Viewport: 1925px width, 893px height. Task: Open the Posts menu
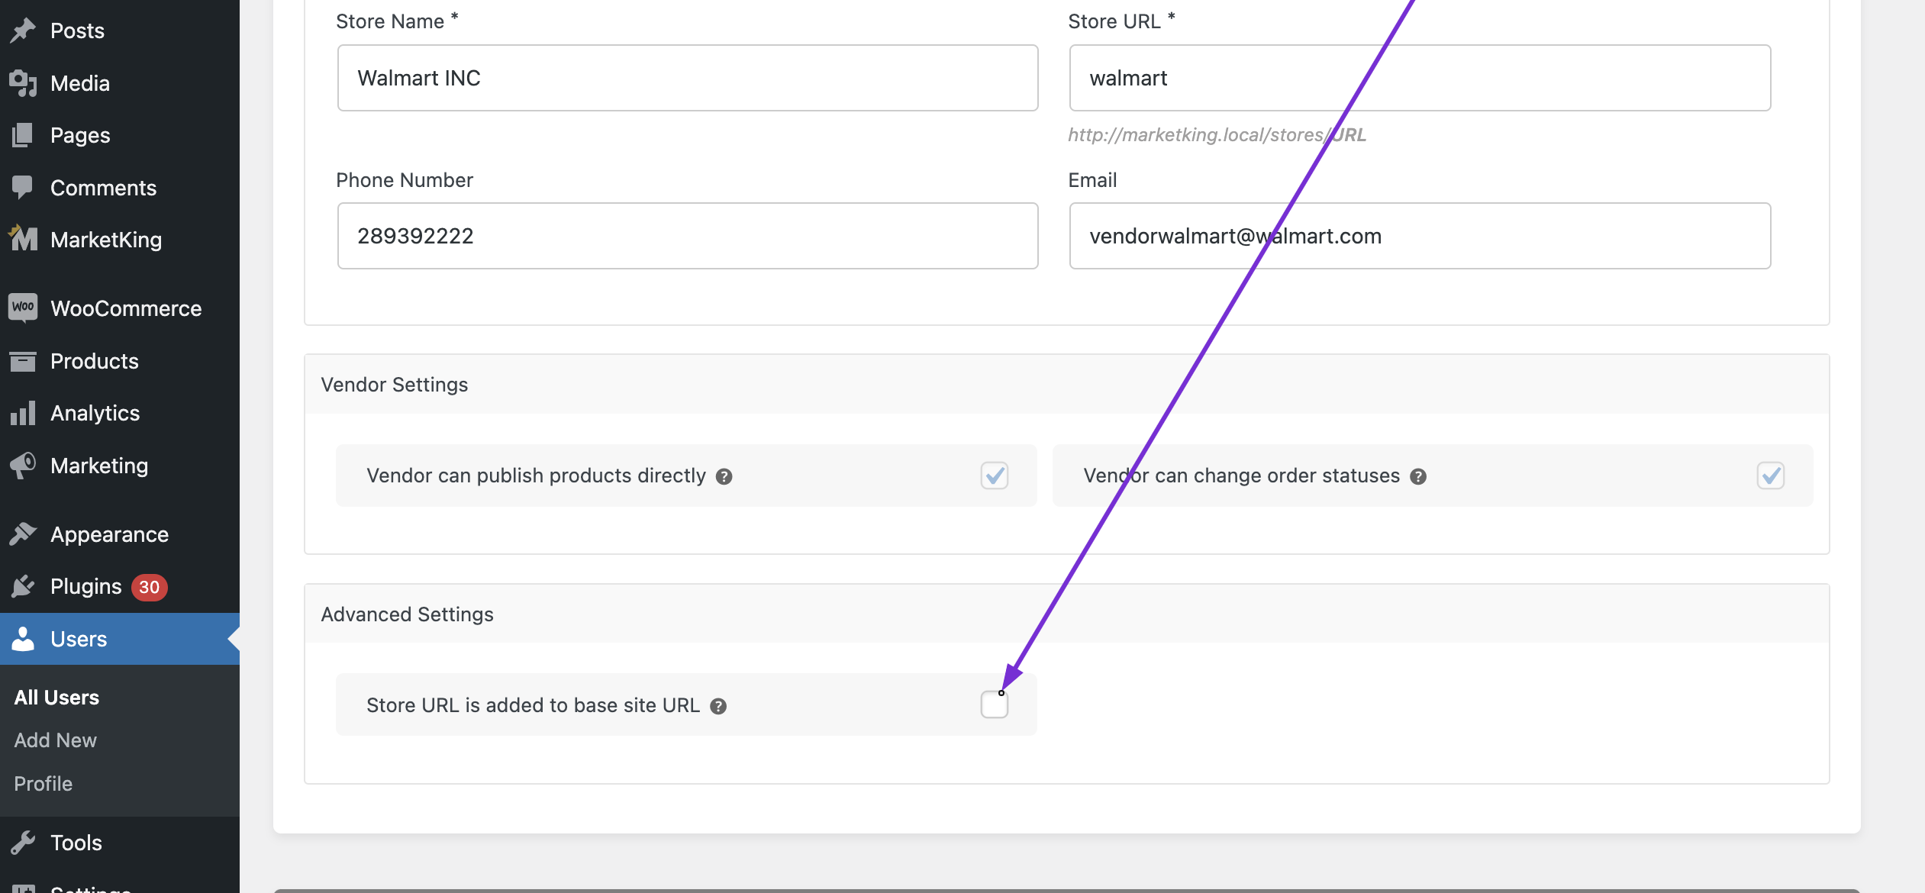pyautogui.click(x=77, y=31)
